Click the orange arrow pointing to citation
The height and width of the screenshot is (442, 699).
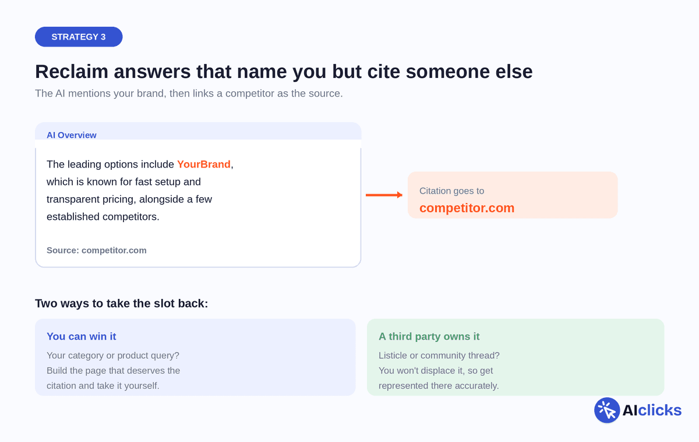pyautogui.click(x=384, y=195)
